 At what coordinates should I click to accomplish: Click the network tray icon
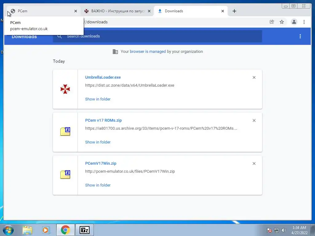pyautogui.click(x=277, y=230)
